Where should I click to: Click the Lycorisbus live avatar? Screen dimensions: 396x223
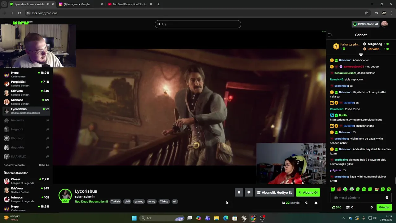[x=65, y=195]
